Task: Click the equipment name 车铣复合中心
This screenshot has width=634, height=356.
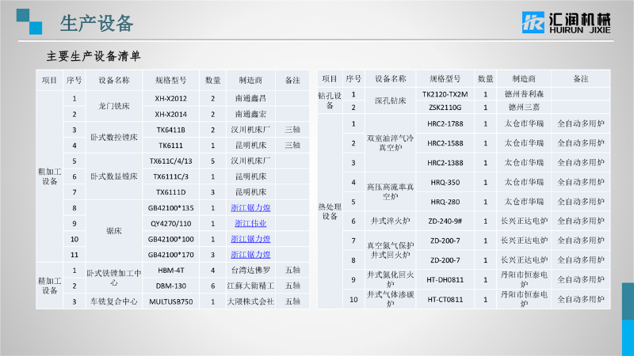Action: coord(114,301)
